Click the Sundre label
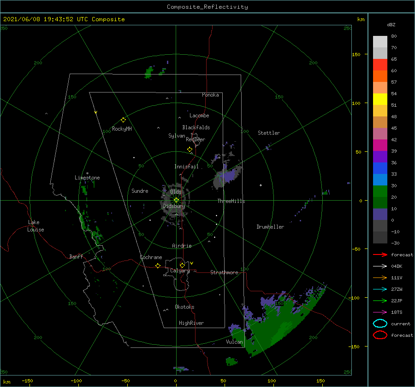The image size is (415, 387). (140, 191)
